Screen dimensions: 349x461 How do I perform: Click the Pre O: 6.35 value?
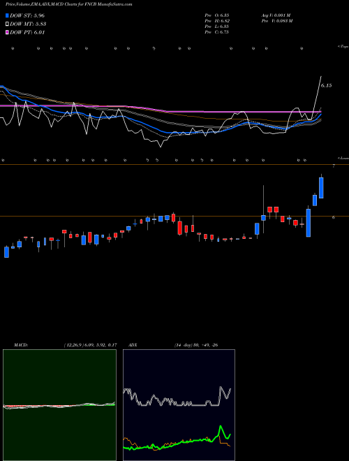pyautogui.click(x=217, y=15)
